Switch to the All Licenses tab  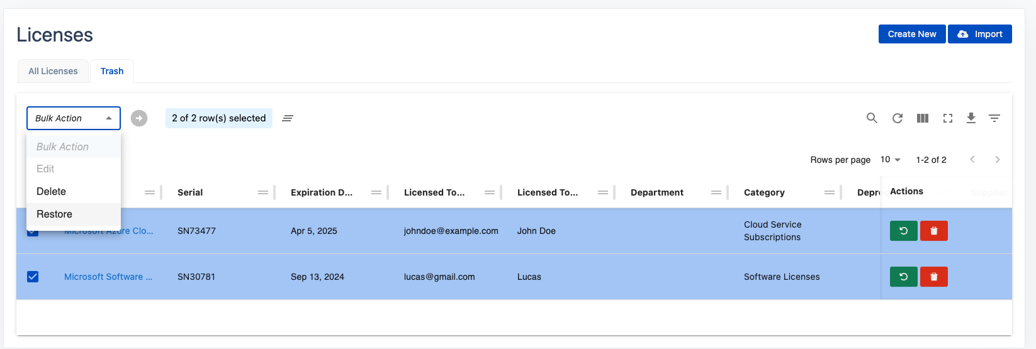pos(53,71)
